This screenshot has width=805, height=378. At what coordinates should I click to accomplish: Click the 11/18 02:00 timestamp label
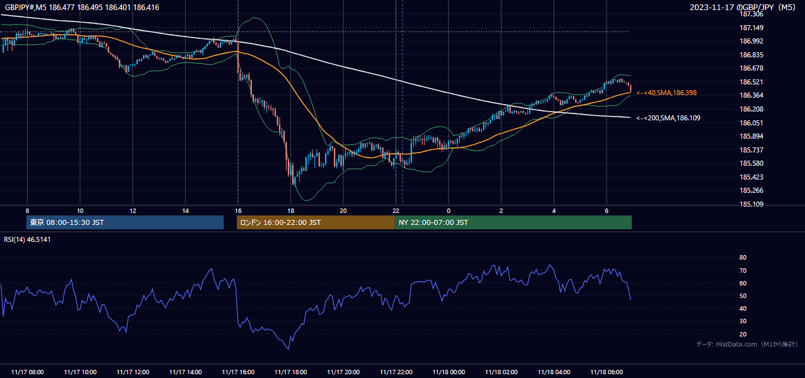click(x=501, y=372)
